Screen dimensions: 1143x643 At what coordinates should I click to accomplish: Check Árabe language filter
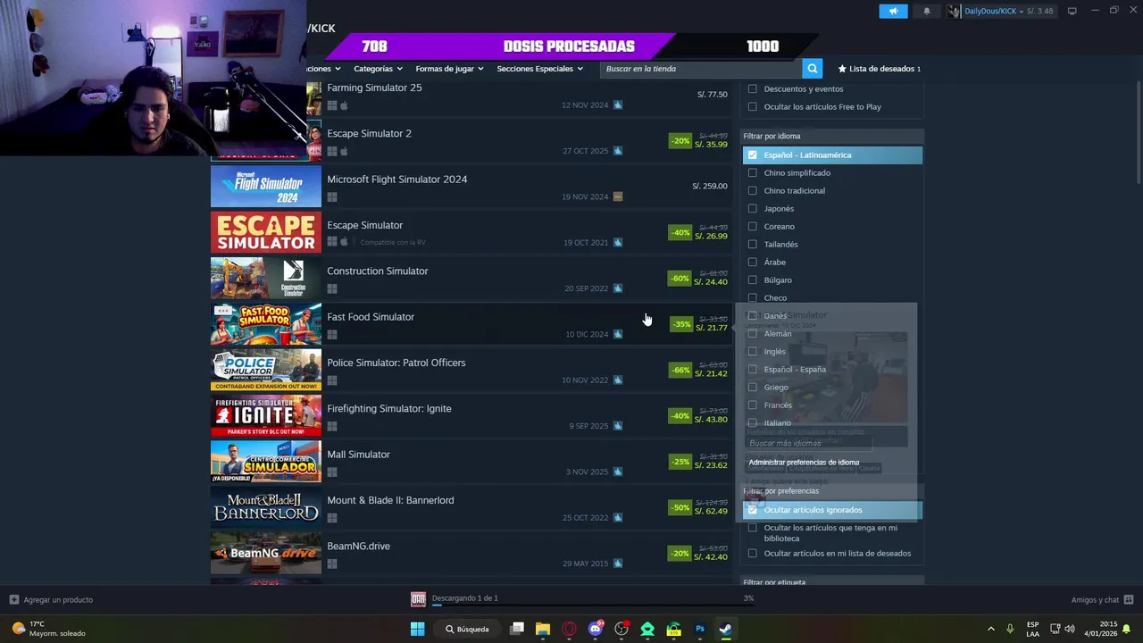[752, 263]
